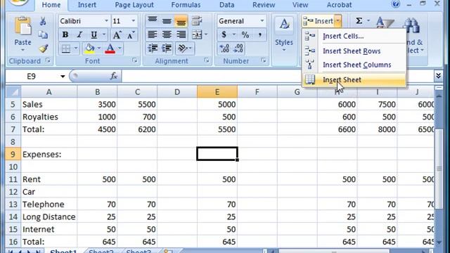Screen dimensions: 450x253
Task: Click the Copy icon
Action: coord(43,34)
